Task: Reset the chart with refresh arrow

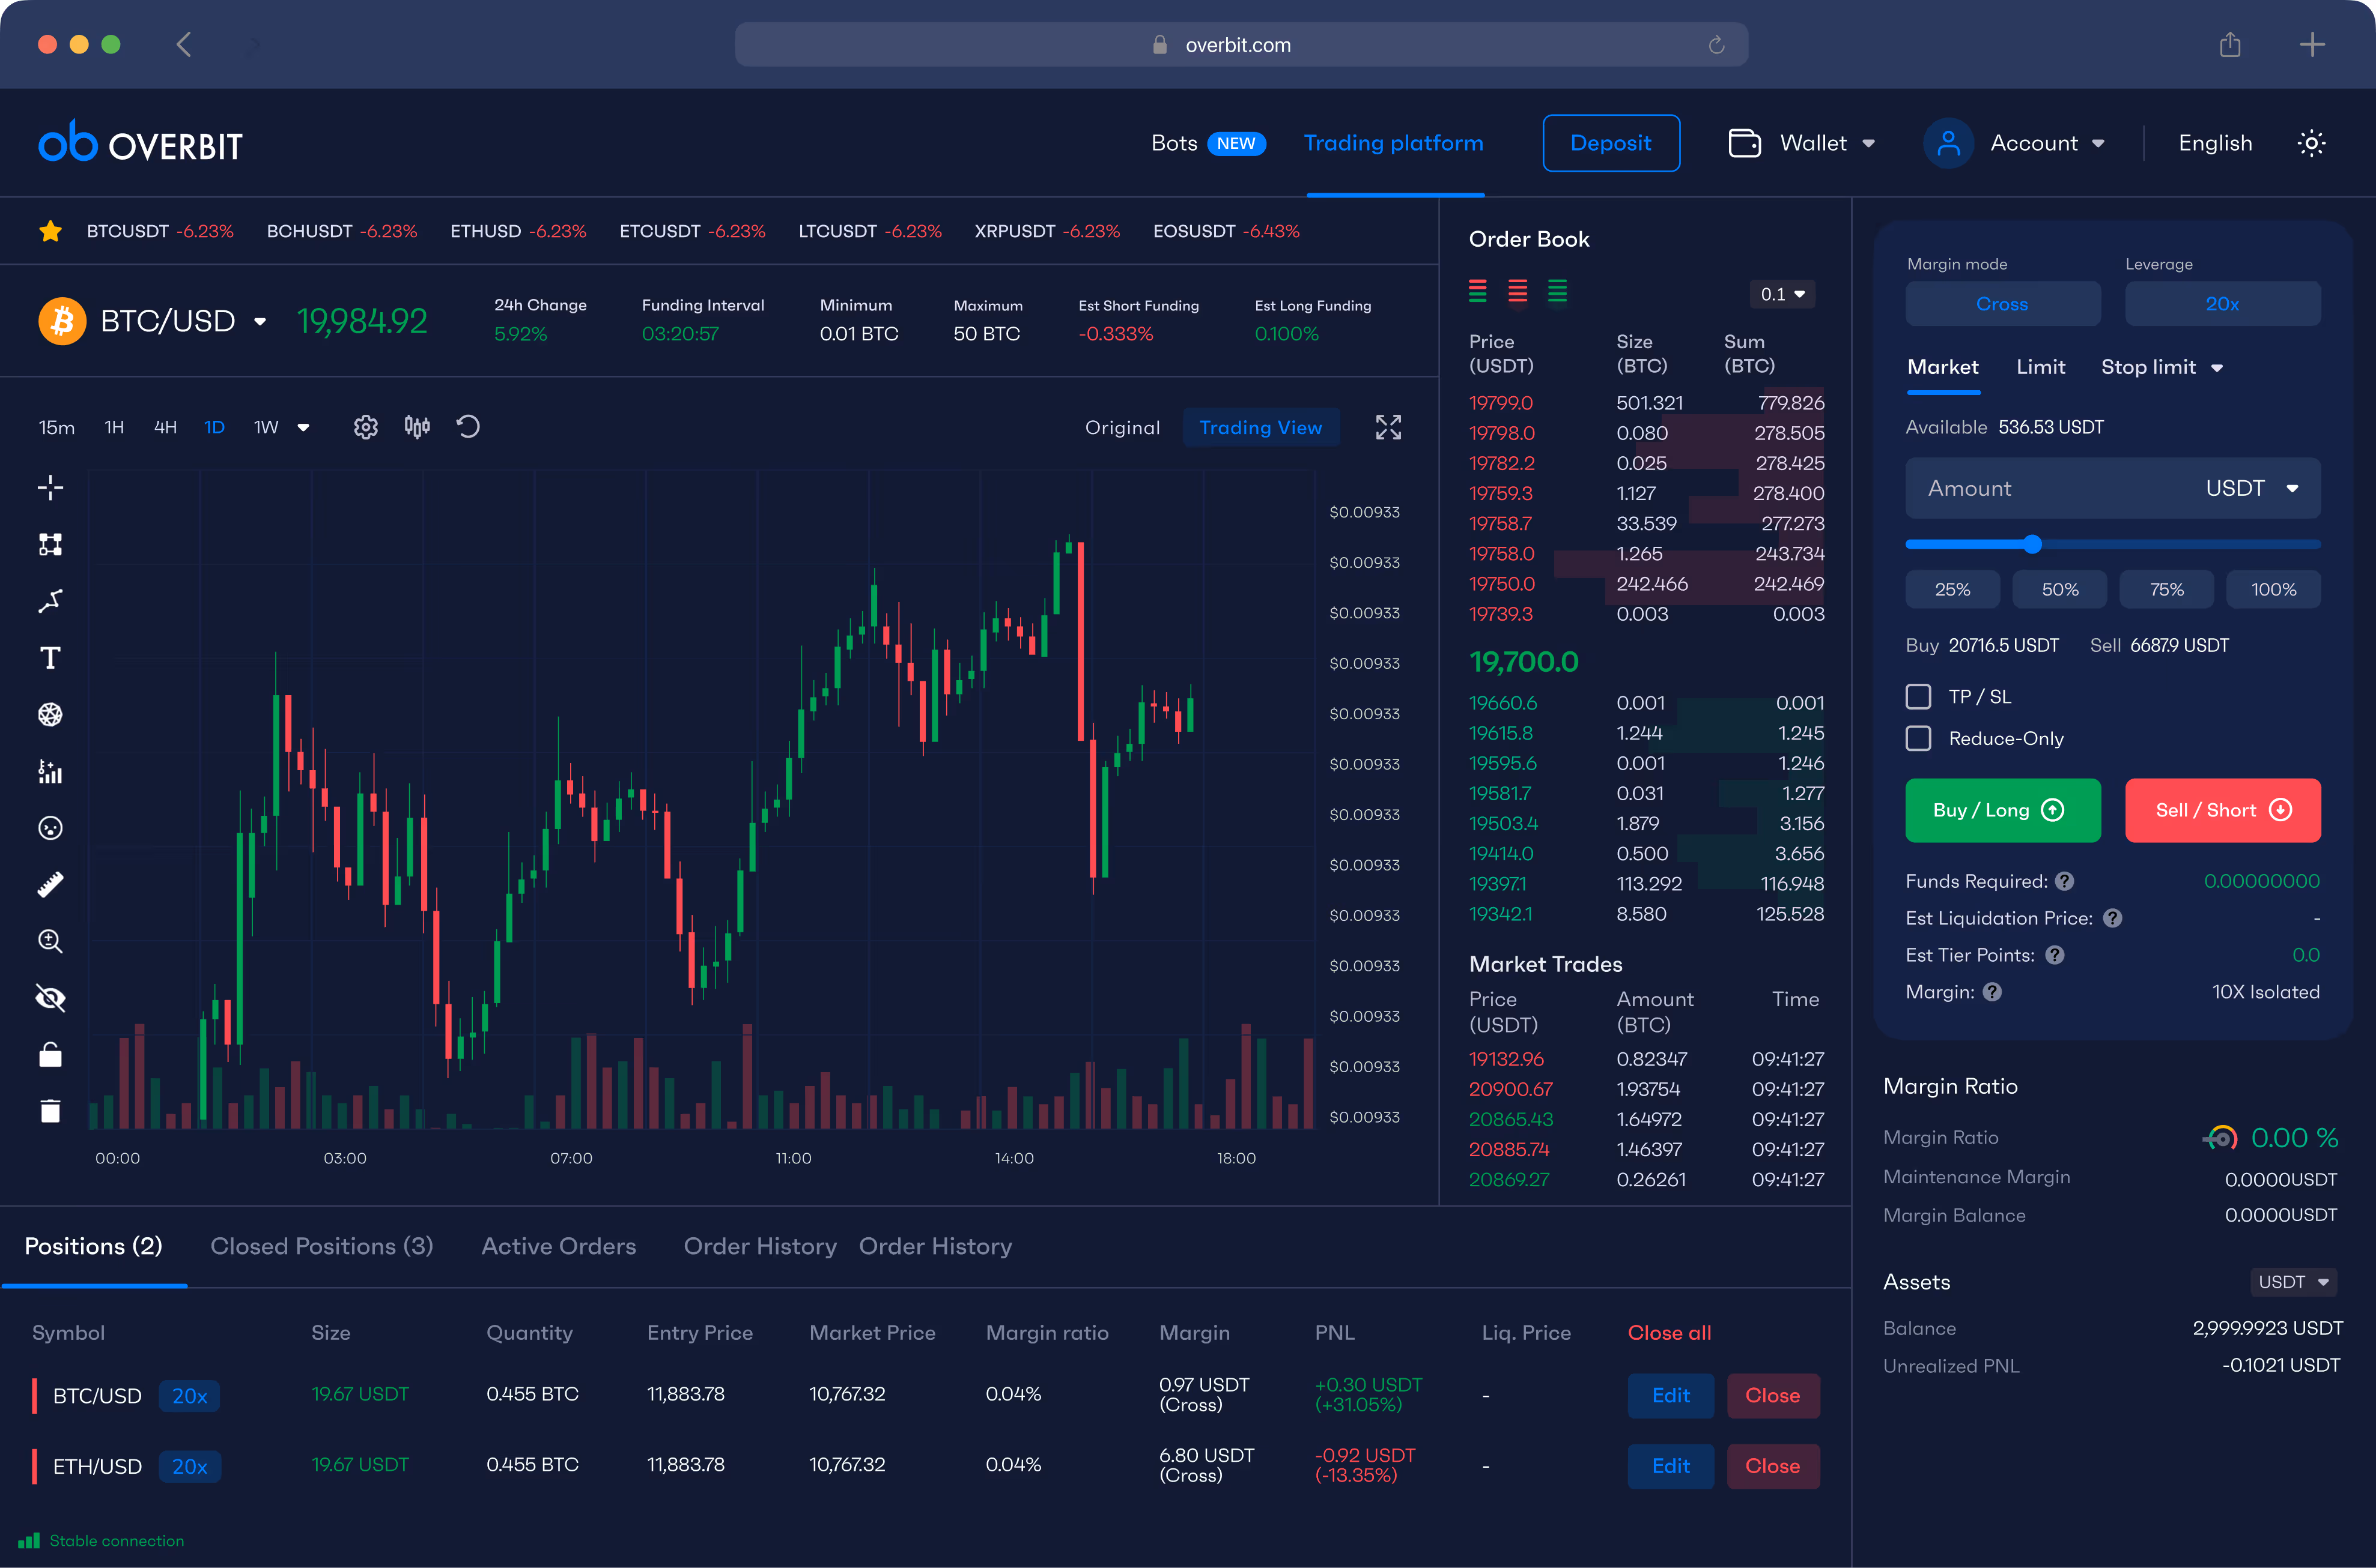Action: [469, 427]
